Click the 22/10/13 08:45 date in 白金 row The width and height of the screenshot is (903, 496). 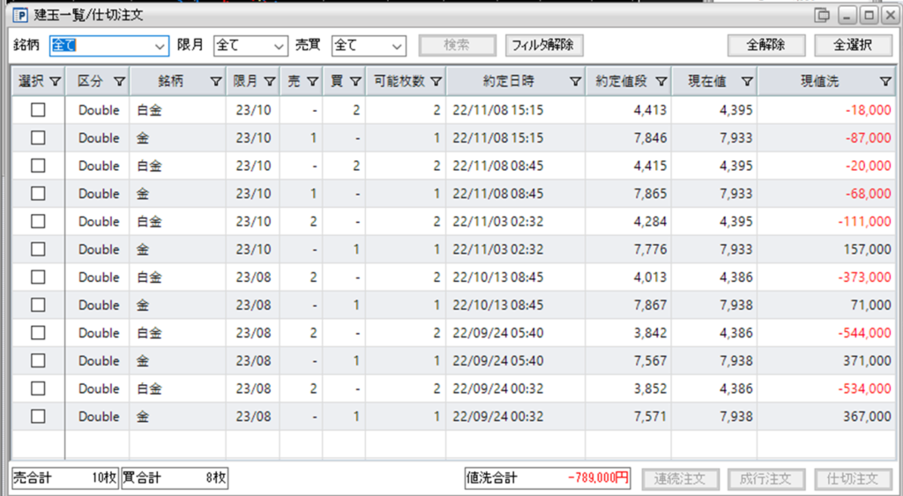pos(497,278)
